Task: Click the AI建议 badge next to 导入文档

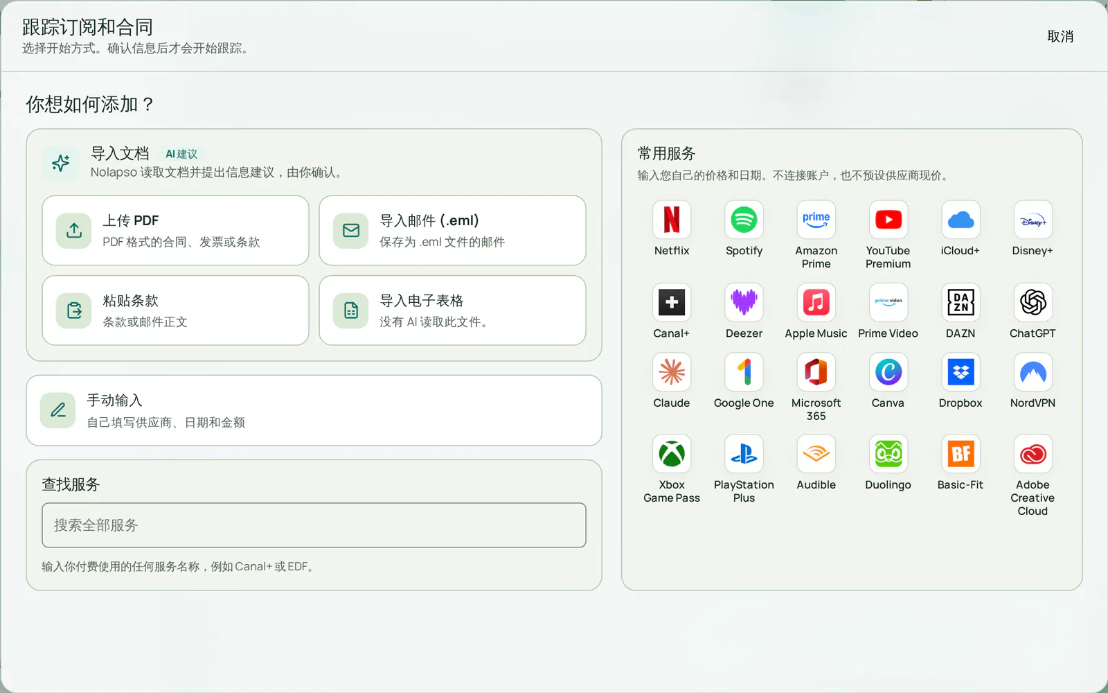Action: [181, 154]
